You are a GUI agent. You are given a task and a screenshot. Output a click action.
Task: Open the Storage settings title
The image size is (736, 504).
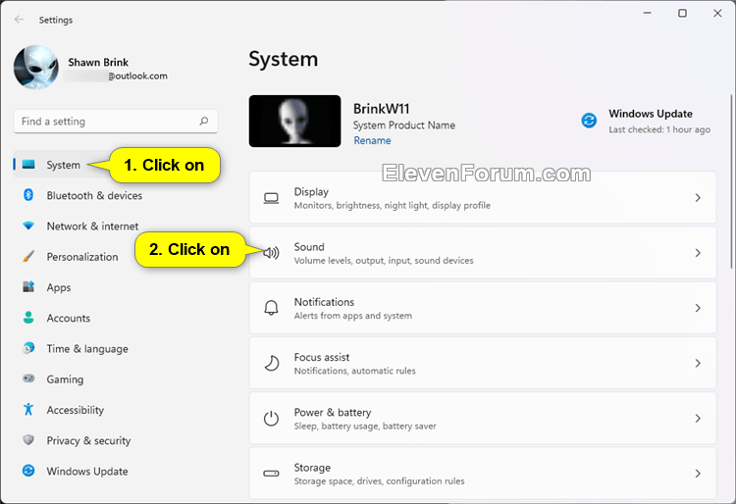[312, 468]
